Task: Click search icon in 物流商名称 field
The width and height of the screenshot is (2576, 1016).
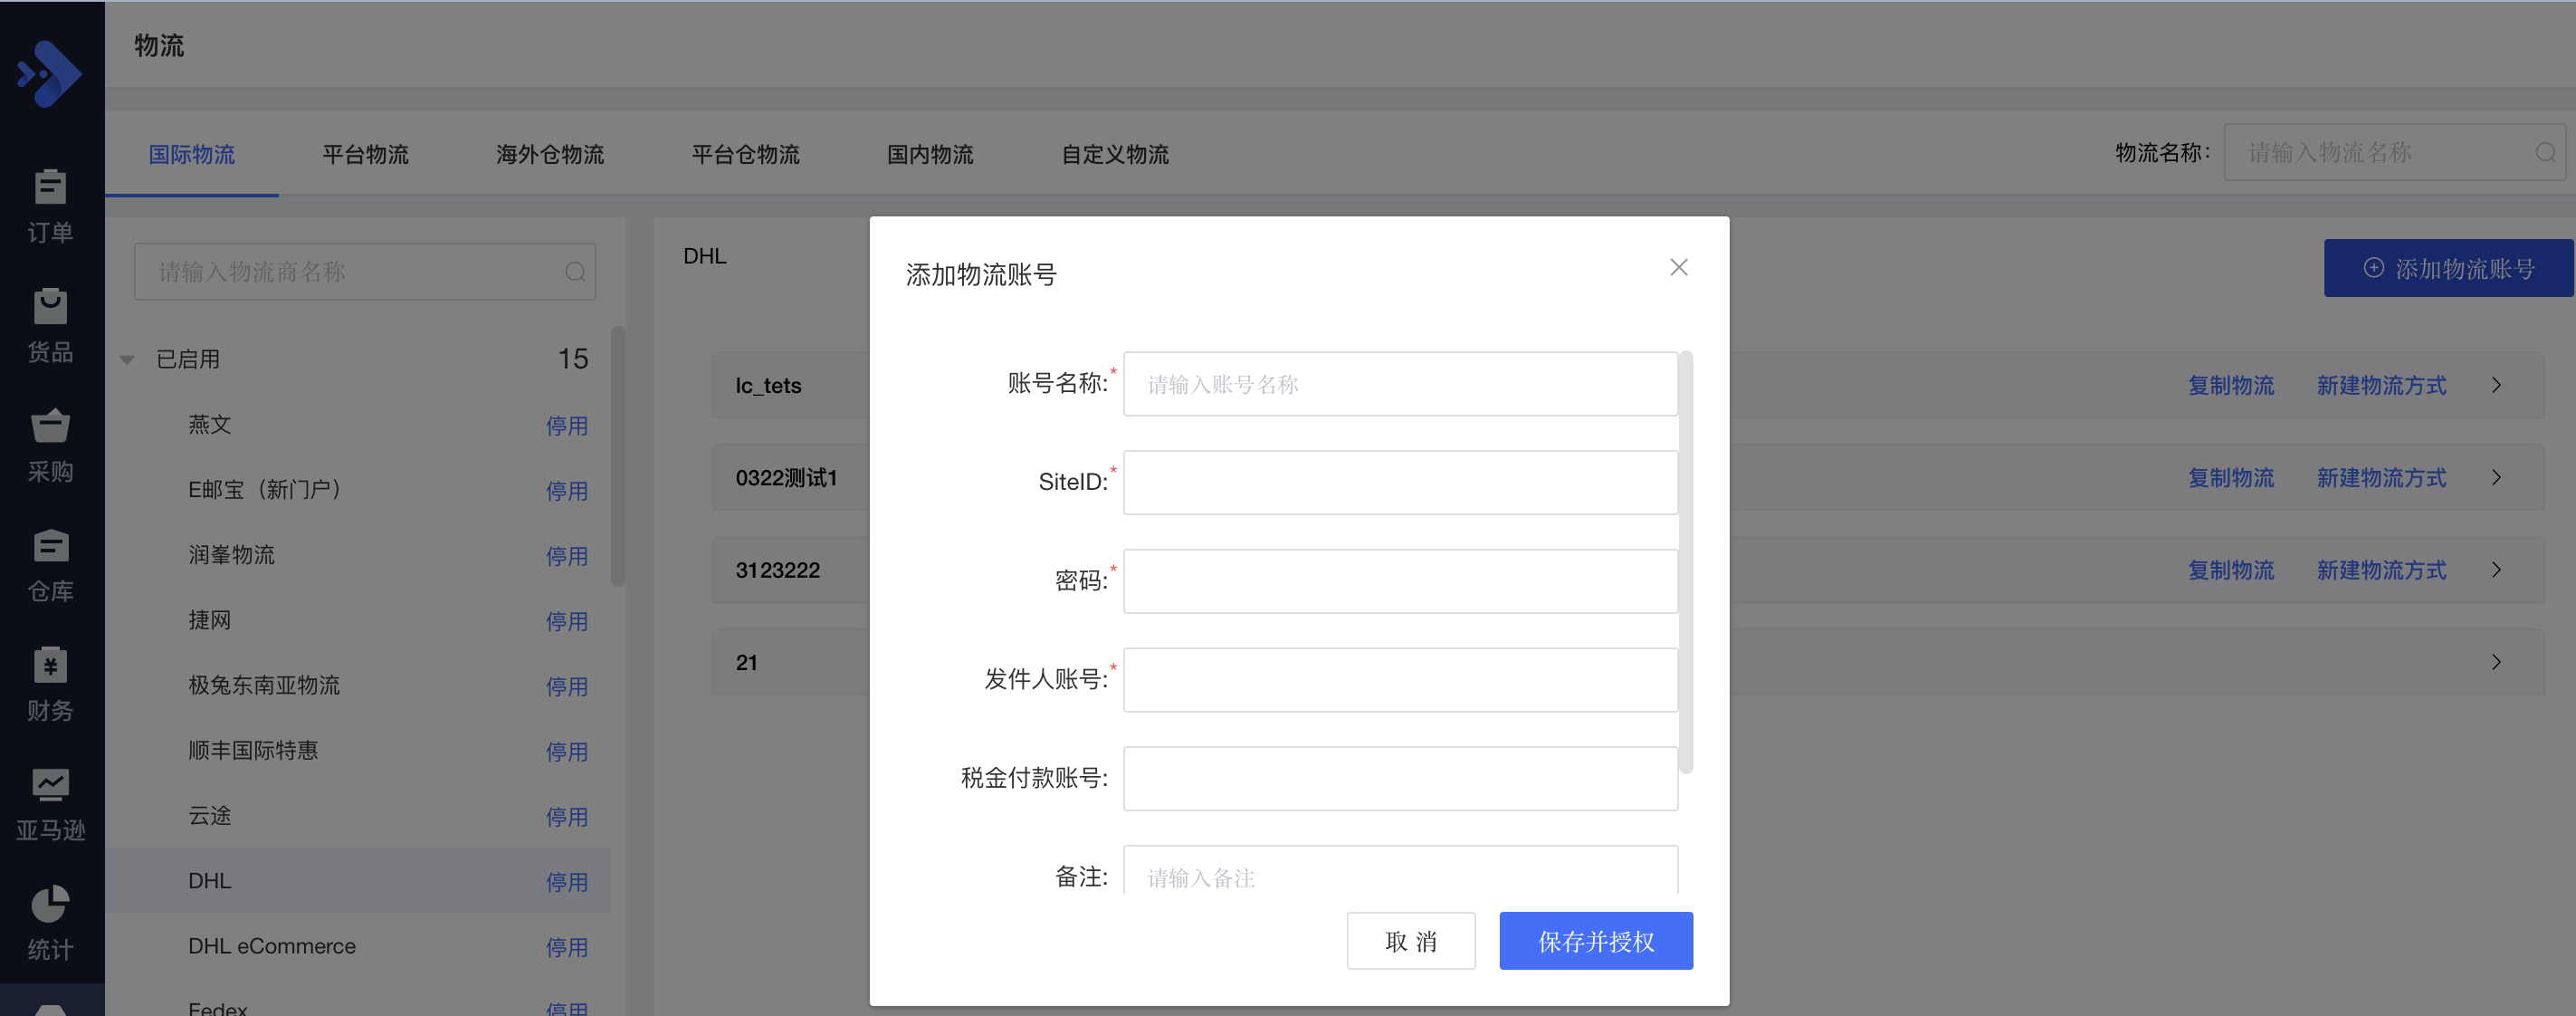Action: (x=575, y=272)
